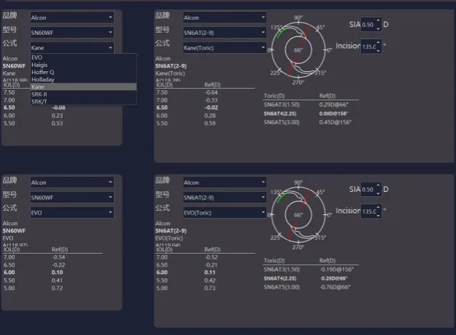
Task: Pick Hoffer Q from the formula list
Action: [x=42, y=72]
